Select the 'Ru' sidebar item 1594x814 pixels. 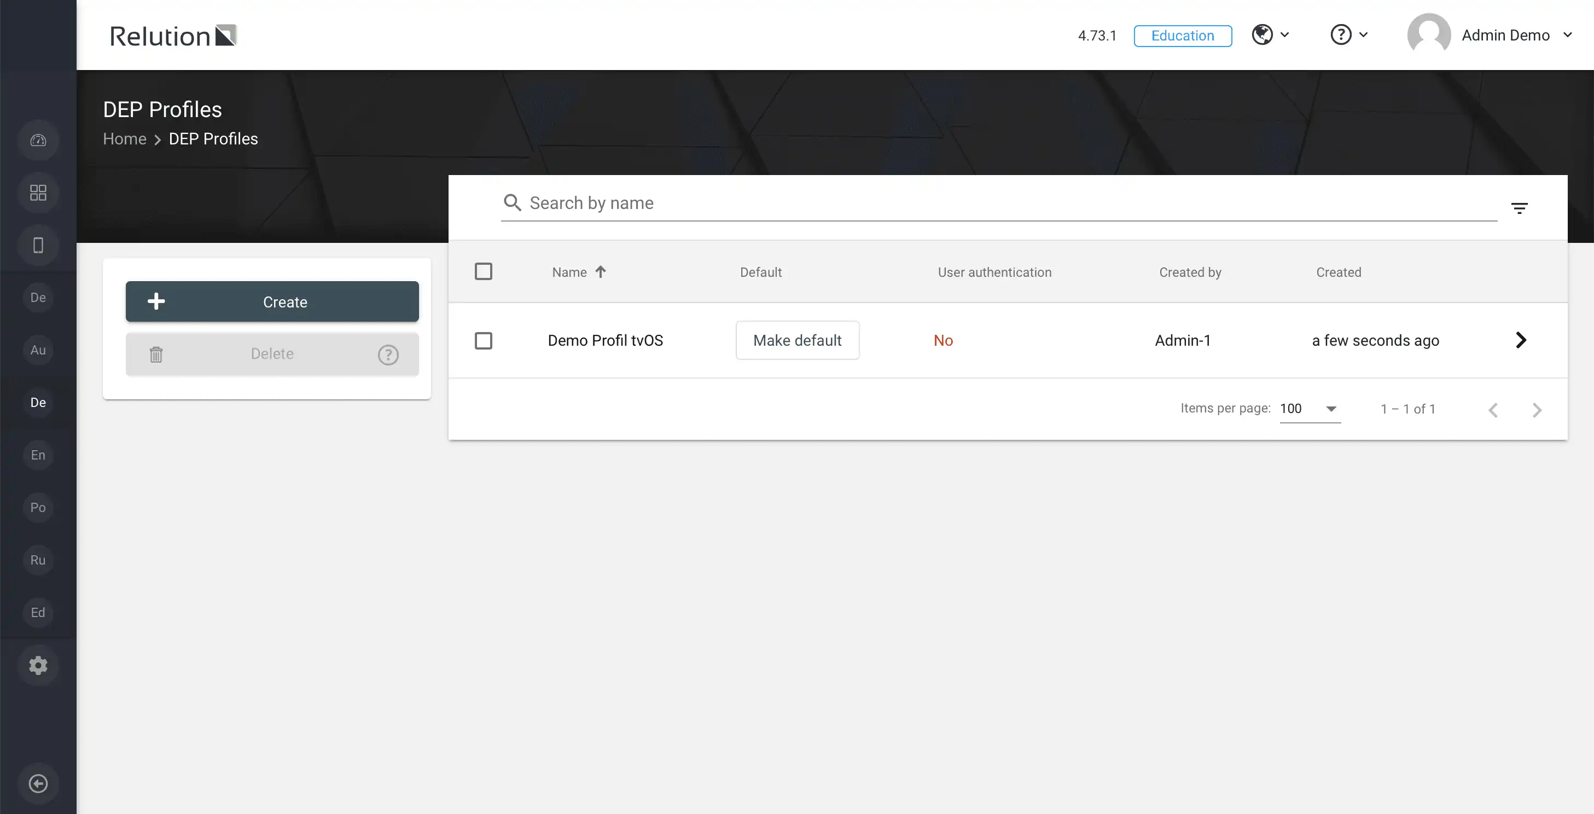tap(38, 560)
